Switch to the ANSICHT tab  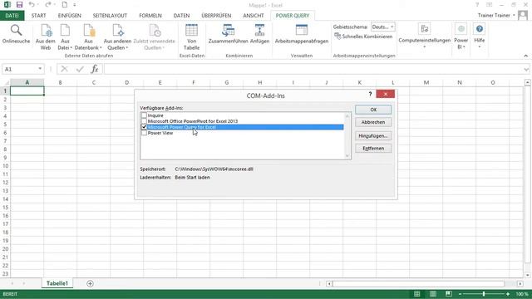click(253, 16)
